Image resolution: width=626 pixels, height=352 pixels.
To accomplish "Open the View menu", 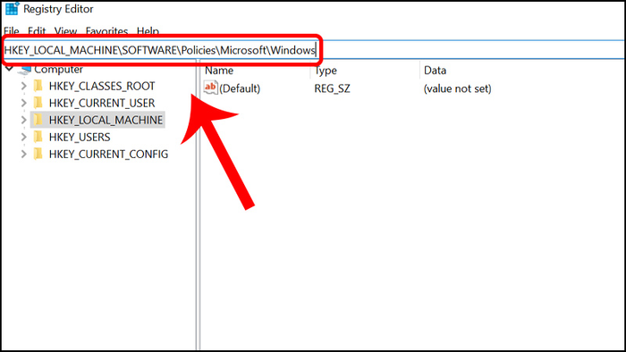I will pos(65,31).
